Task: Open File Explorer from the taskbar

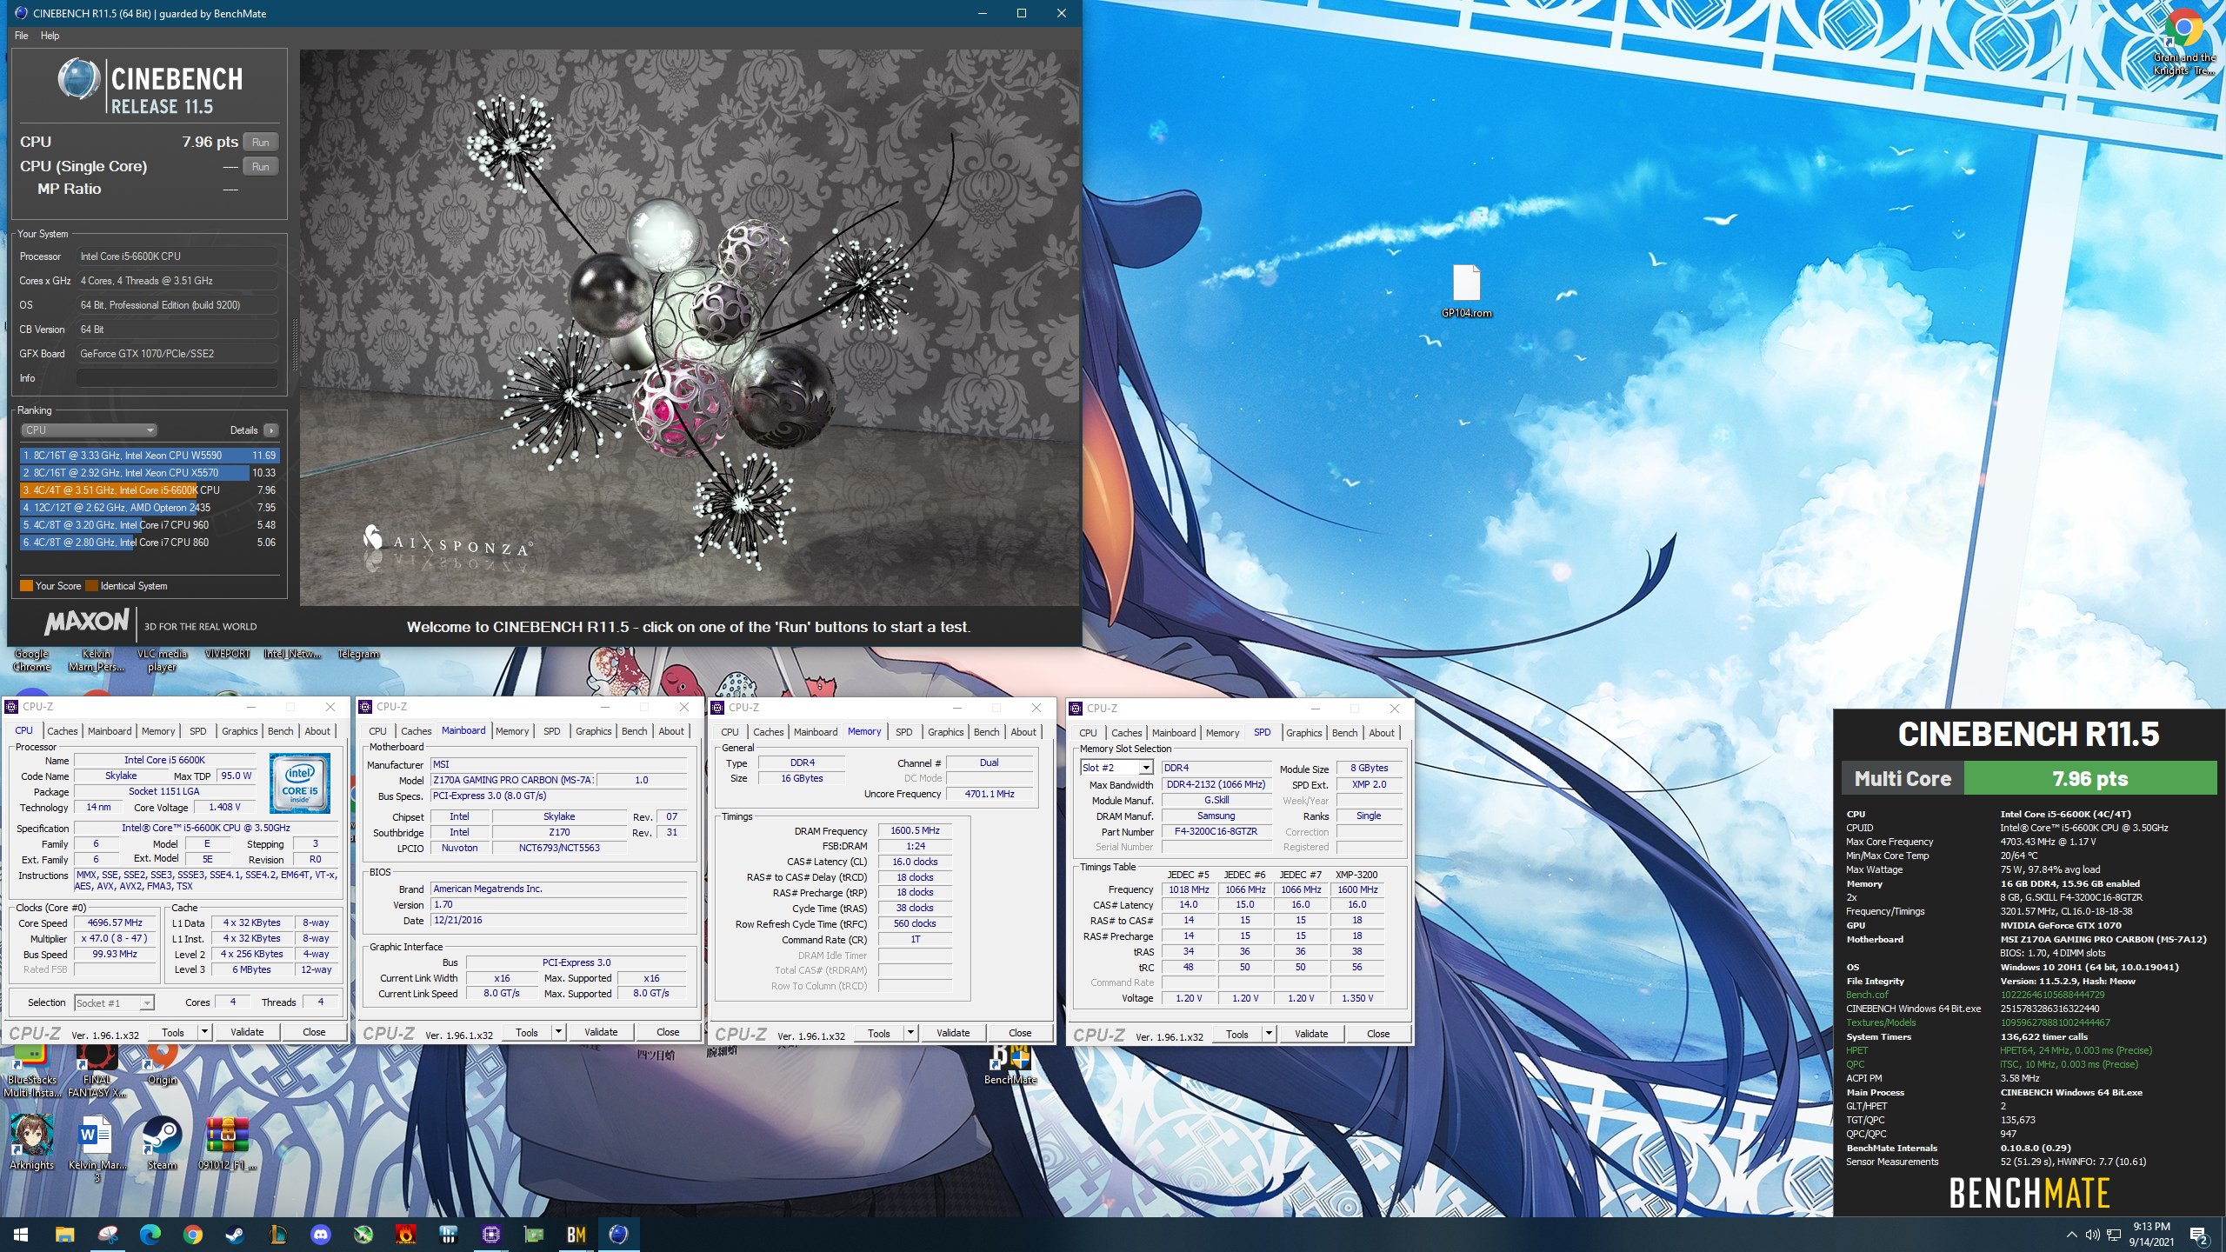Action: tap(64, 1235)
